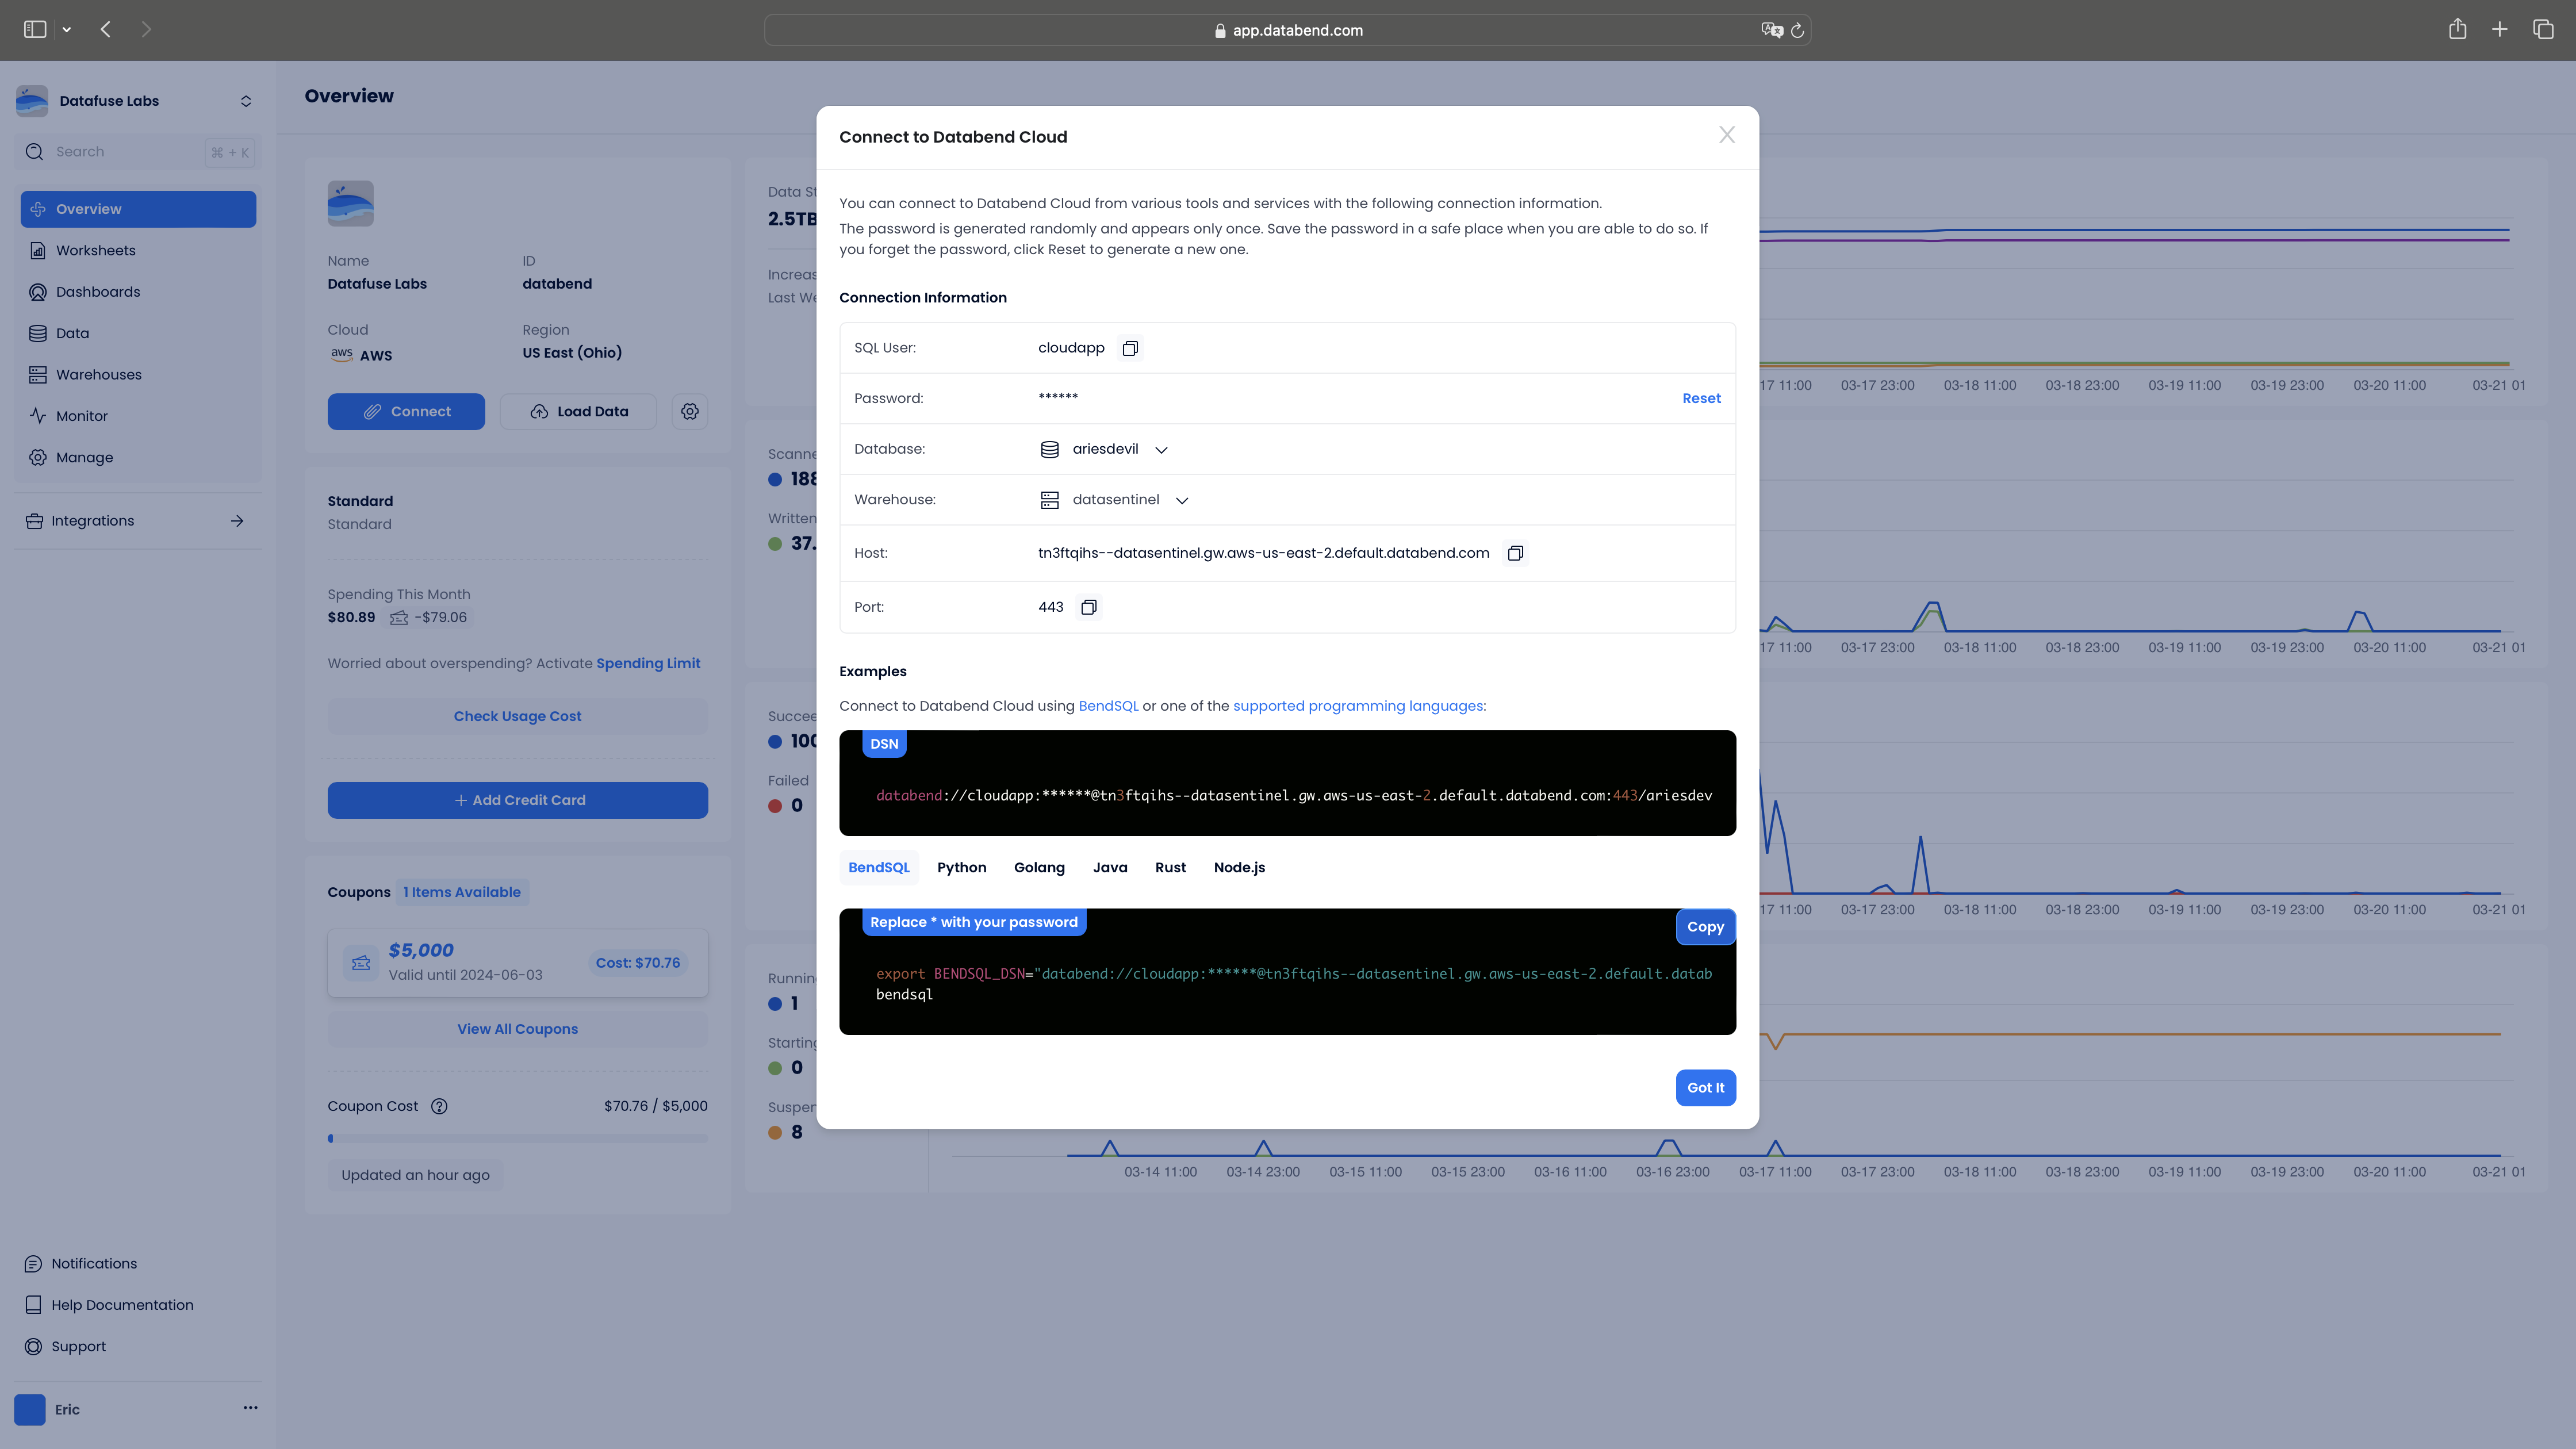The width and height of the screenshot is (2576, 1449).
Task: Show the browser tab overview
Action: 2543,29
